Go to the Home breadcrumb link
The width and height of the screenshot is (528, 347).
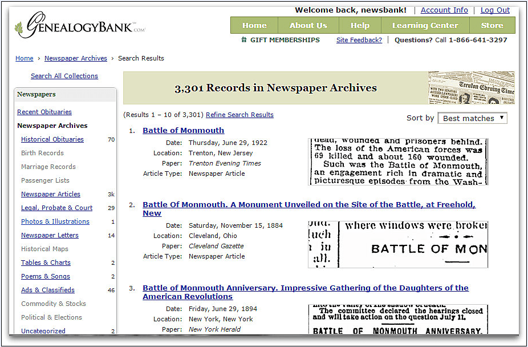pos(25,58)
